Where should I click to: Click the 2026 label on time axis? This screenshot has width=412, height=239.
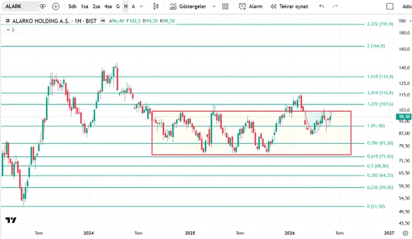click(x=290, y=233)
